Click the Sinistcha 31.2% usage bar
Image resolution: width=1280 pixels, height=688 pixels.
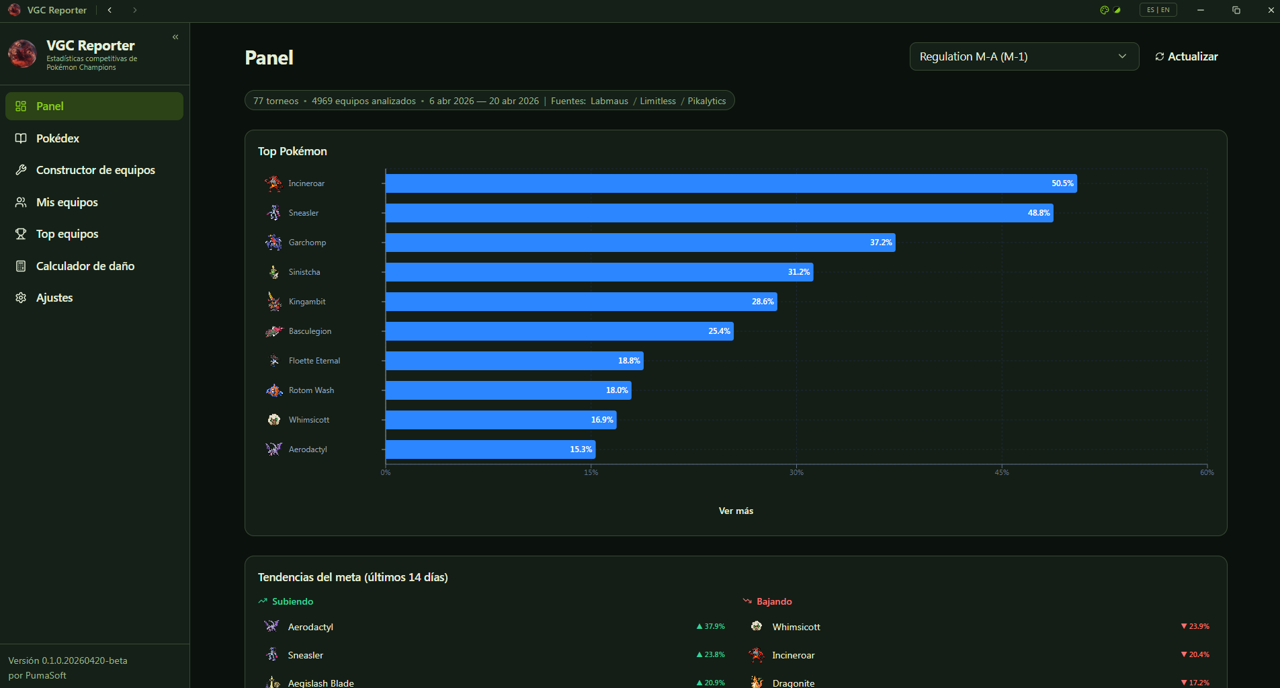point(599,272)
